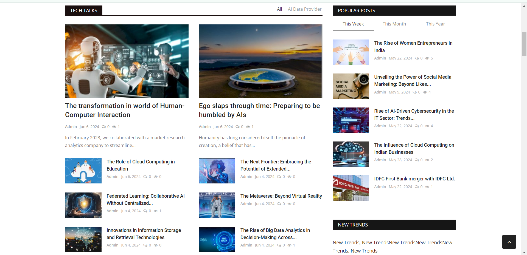Open 'The Influence of Cloud Computing on Indian Businesses'

coord(414,149)
